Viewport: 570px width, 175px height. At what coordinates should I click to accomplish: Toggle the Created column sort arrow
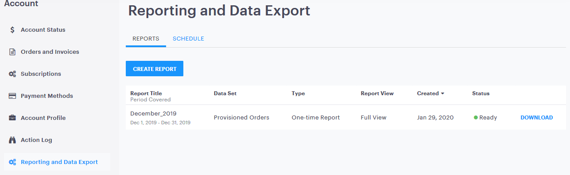tap(442, 93)
